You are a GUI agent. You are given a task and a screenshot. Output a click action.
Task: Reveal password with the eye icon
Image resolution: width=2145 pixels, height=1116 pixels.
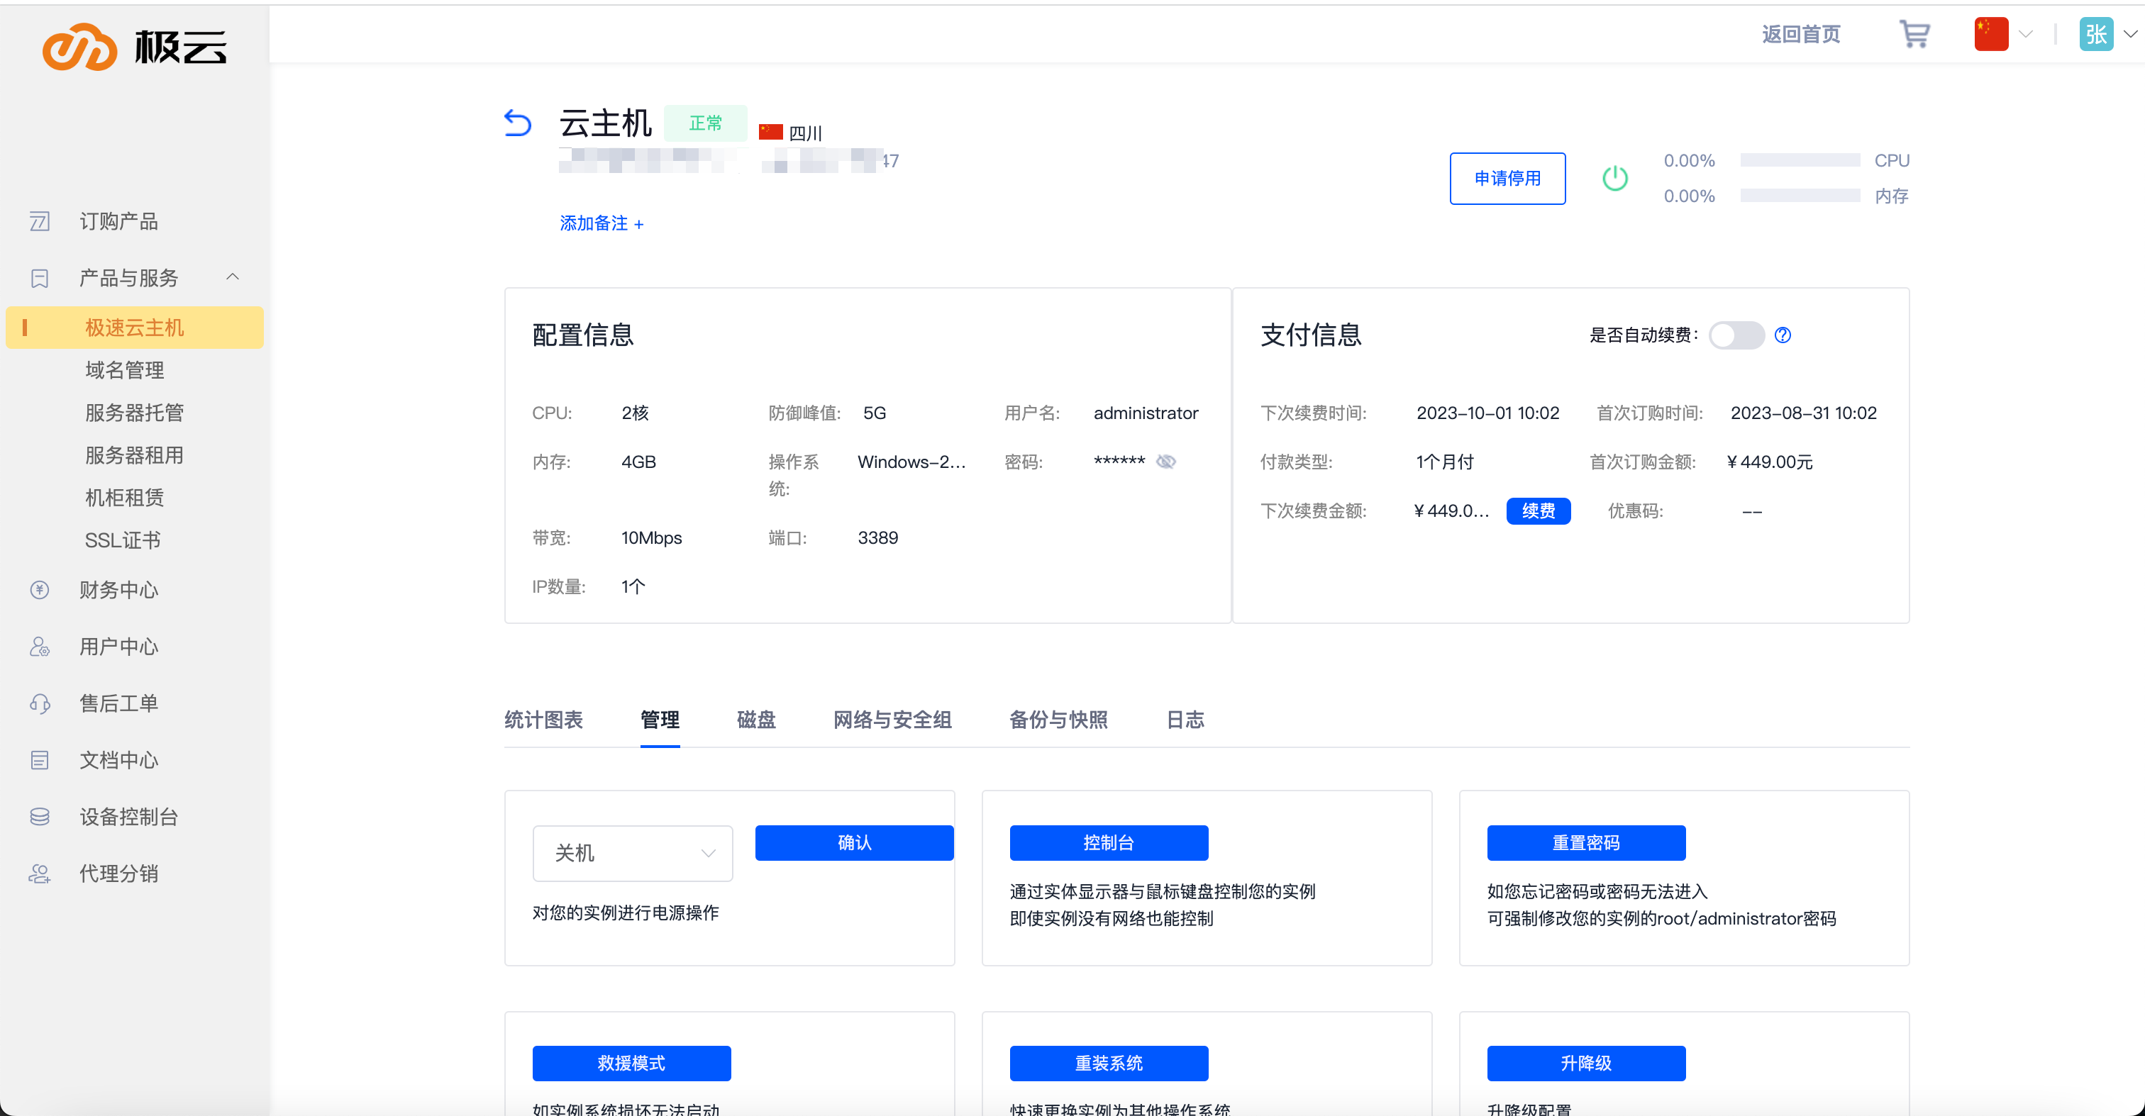click(1165, 461)
